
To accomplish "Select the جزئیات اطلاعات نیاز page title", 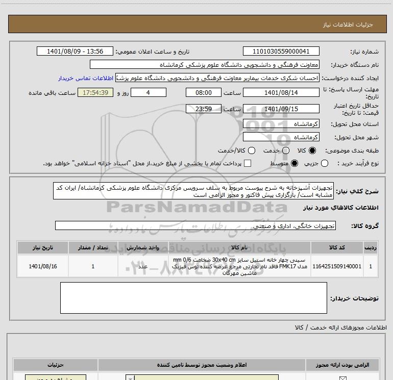I will (348, 24).
